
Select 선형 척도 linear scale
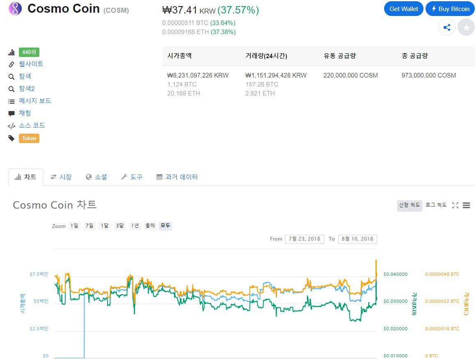coord(409,205)
